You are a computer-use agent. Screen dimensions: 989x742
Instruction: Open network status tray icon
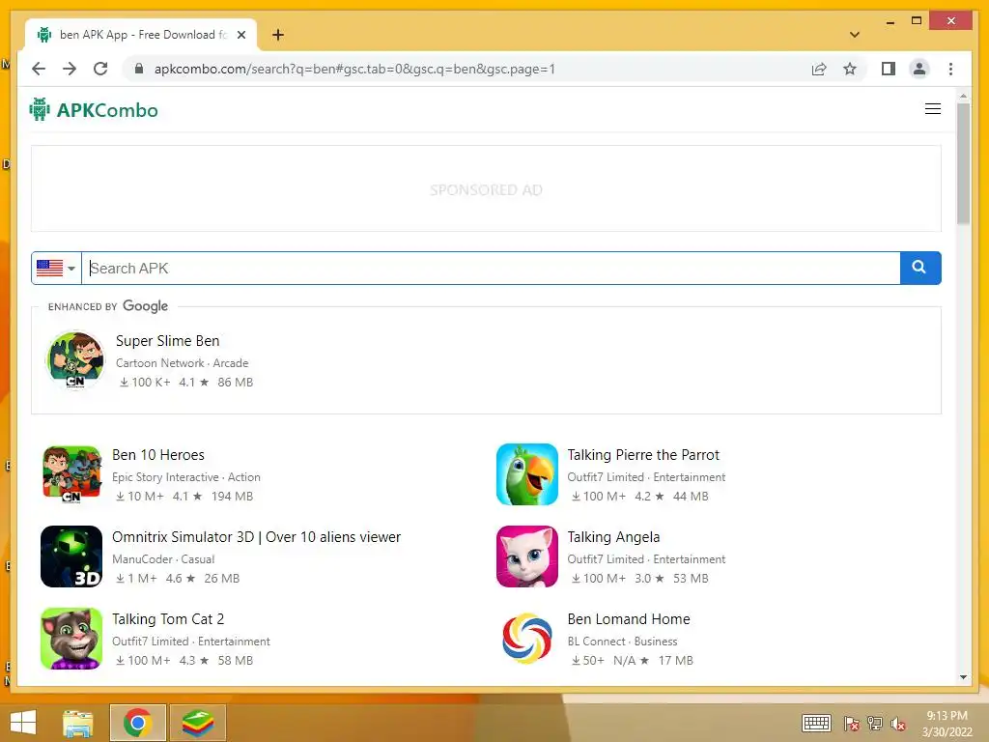(874, 723)
